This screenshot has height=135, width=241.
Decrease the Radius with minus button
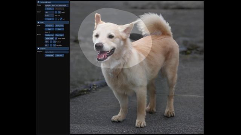coord(51,42)
